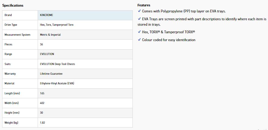Screen dimensions: 268x130
Task: Click the Specifications heading
Action: [x=13, y=5]
